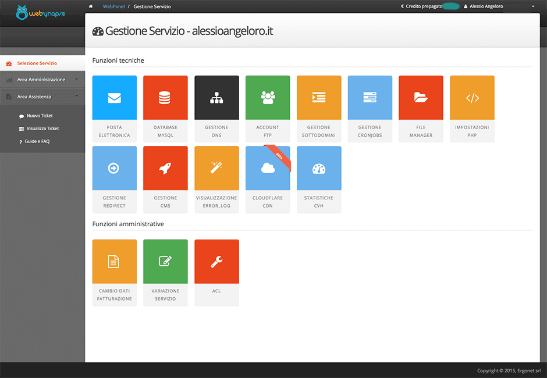The image size is (547, 378).
Task: Open Visualizzazione Error_Log wand tile
Action: (216, 168)
